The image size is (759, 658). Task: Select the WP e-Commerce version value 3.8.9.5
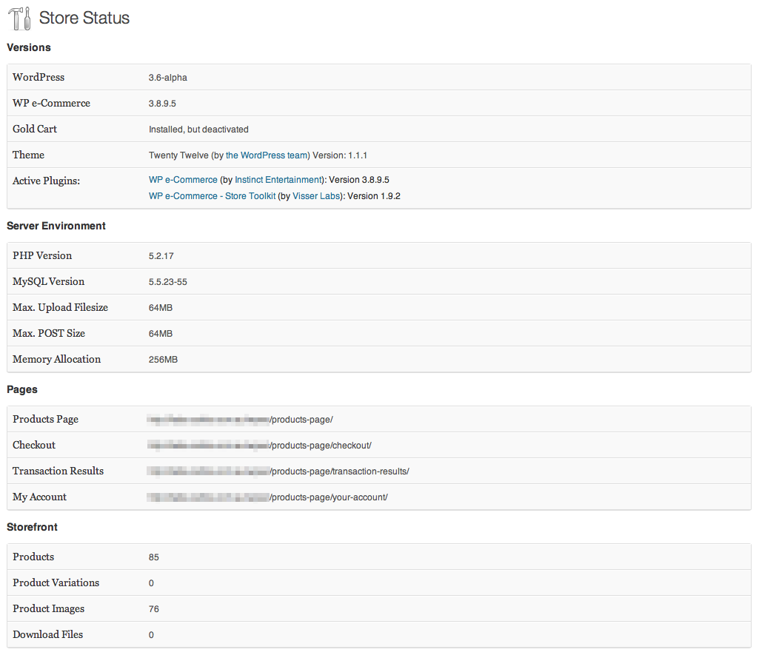coord(162,104)
